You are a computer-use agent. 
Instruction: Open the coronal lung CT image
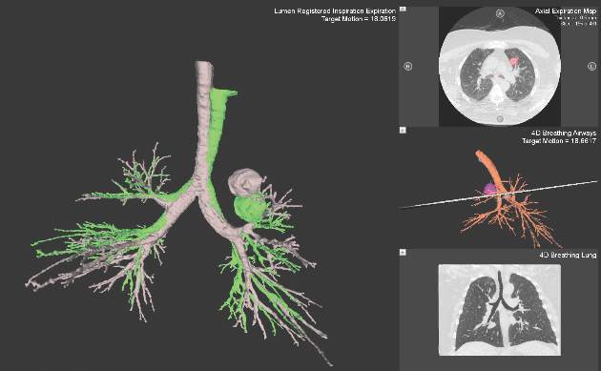click(x=500, y=310)
